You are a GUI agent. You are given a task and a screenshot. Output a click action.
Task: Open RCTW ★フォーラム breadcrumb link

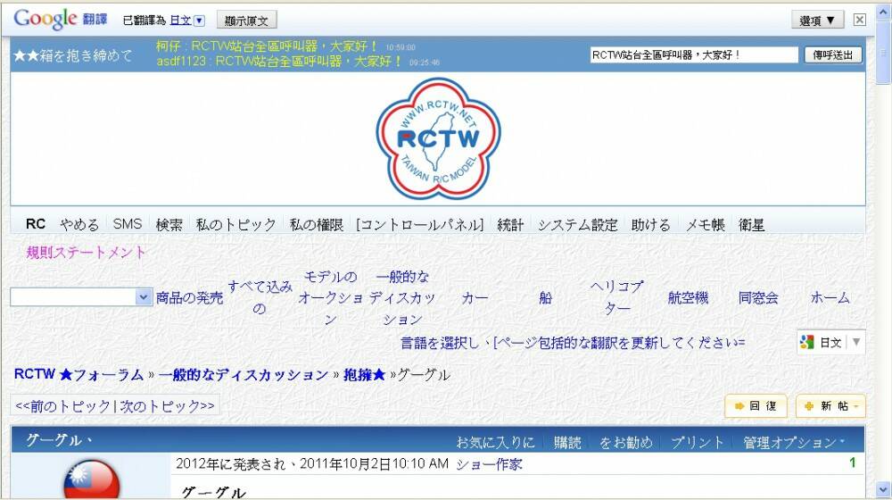click(78, 375)
